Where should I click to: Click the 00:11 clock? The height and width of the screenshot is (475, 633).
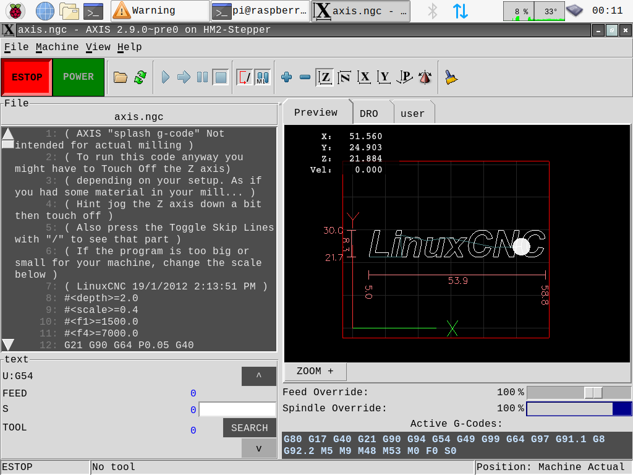click(607, 11)
